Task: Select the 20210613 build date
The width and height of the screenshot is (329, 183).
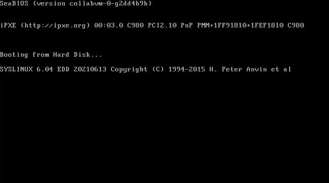Action: 90,70
